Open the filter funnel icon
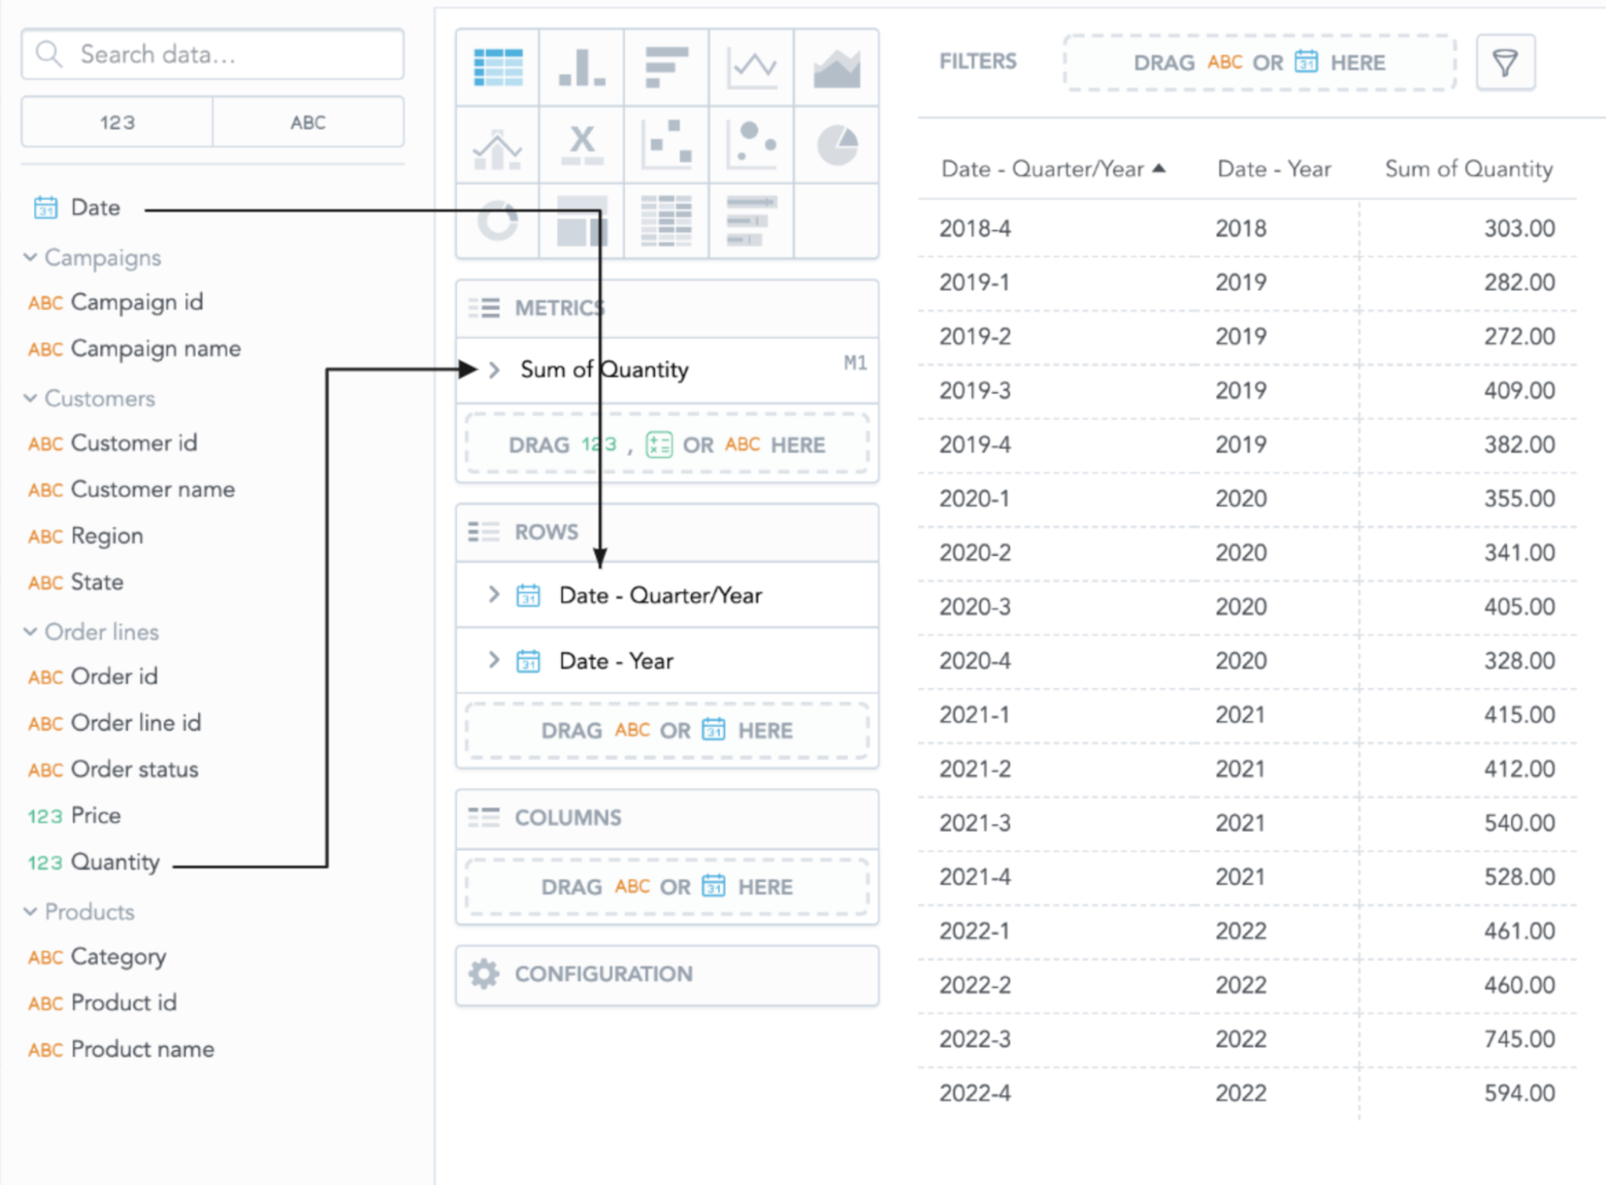1606x1185 pixels. [1505, 62]
